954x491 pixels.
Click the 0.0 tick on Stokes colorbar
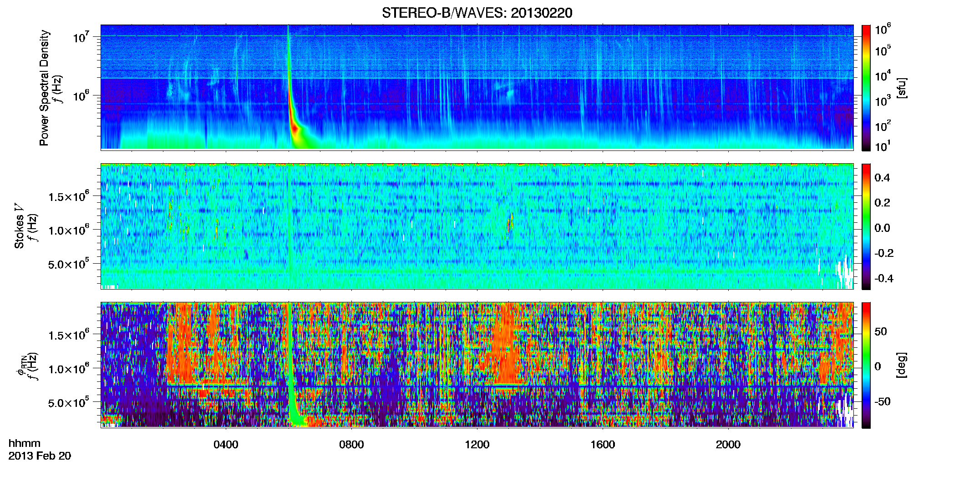882,228
